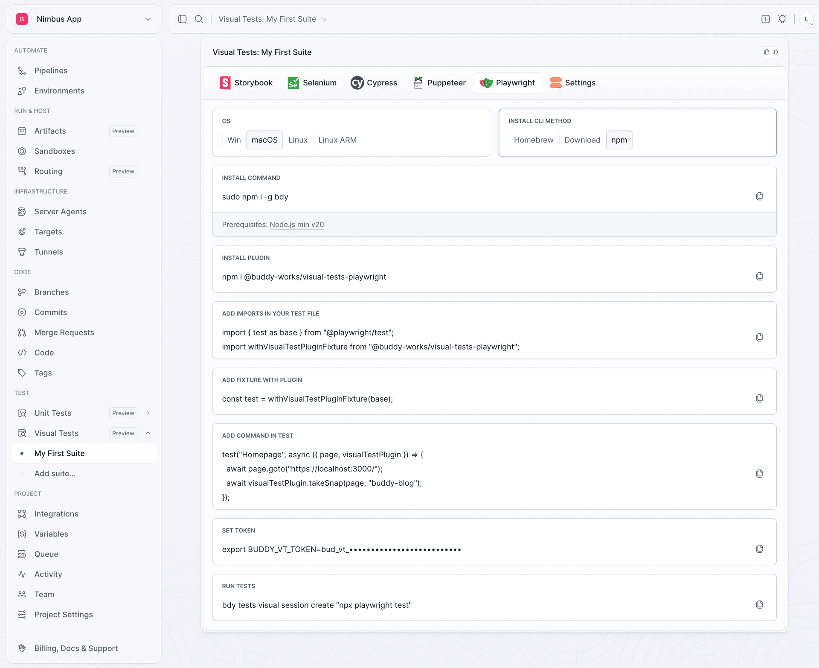Viewport: 819px width, 668px height.
Task: Switch to the Playwright tab
Action: [x=508, y=83]
